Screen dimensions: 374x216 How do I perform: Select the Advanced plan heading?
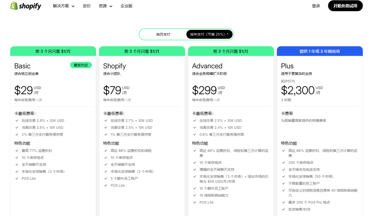[x=207, y=66]
